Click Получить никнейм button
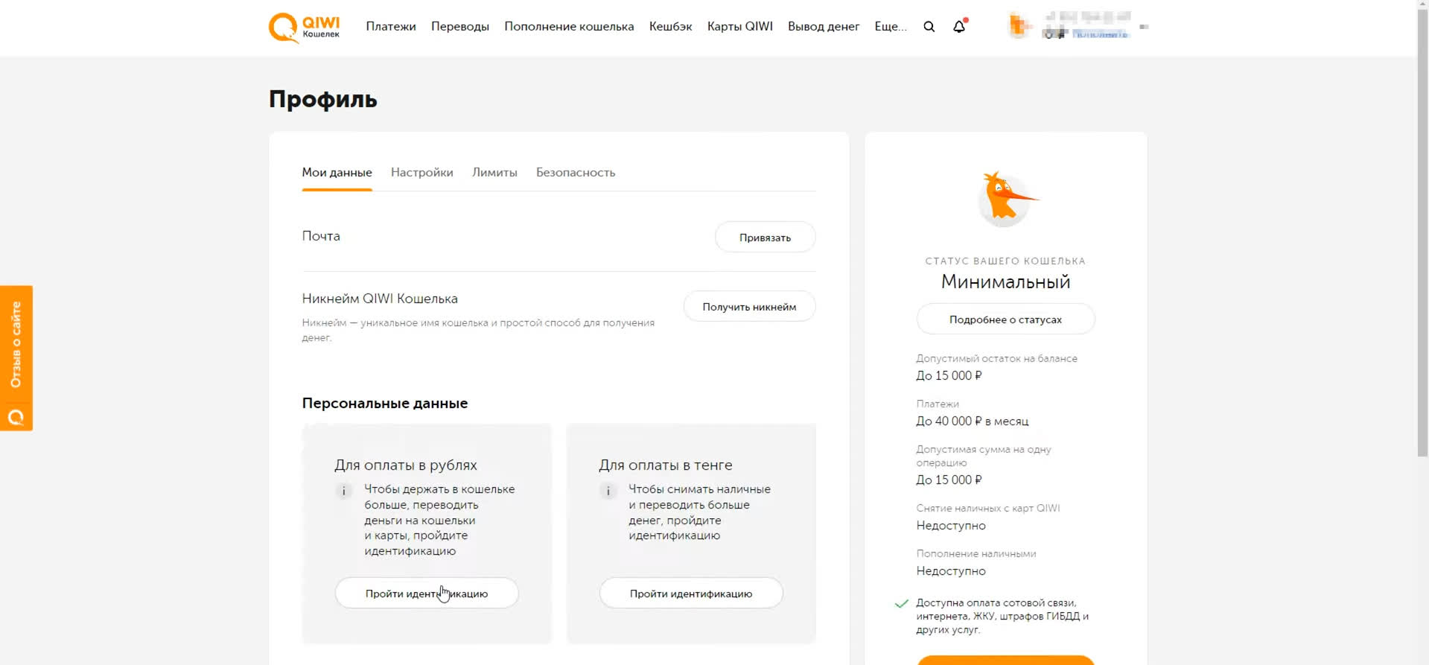 pyautogui.click(x=749, y=307)
